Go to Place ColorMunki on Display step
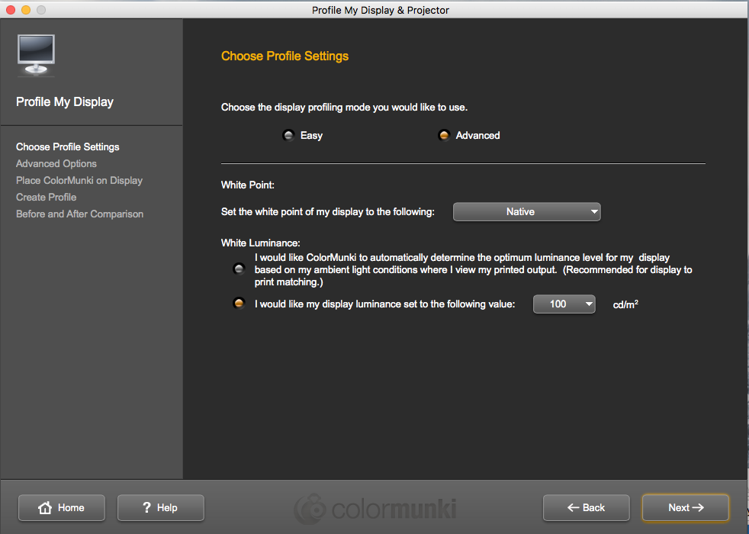This screenshot has height=534, width=749. coord(79,180)
